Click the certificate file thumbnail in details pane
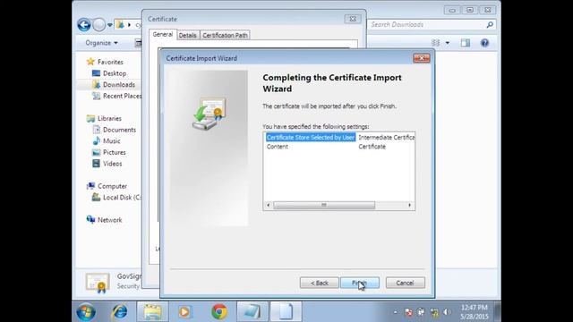Image resolution: width=573 pixels, height=322 pixels. pos(98,284)
